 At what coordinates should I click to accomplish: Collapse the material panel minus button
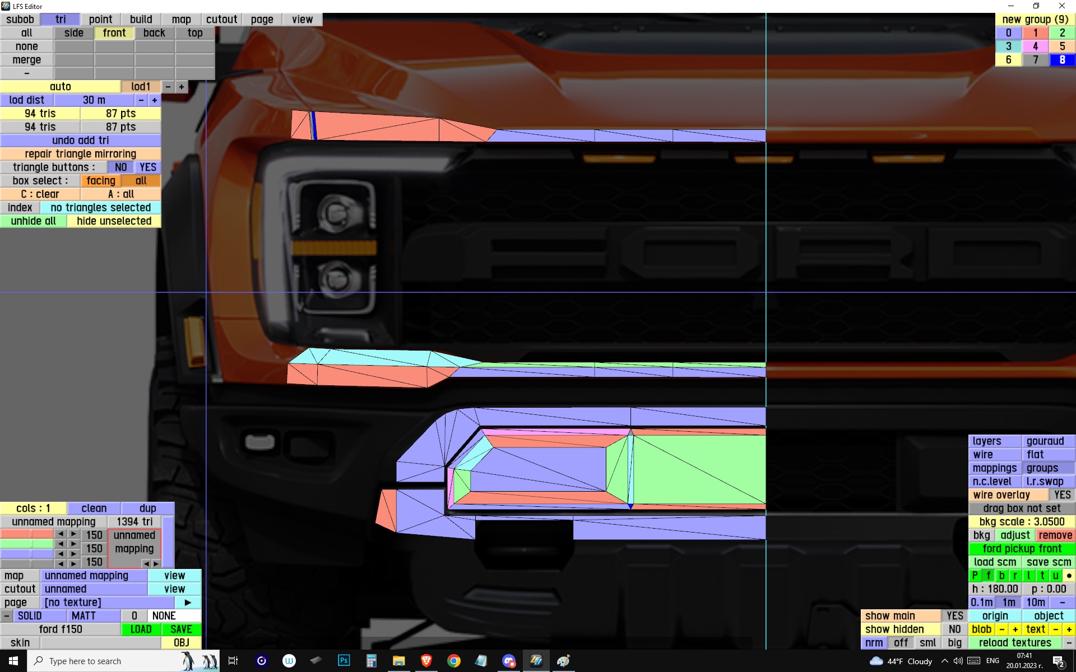coord(6,616)
